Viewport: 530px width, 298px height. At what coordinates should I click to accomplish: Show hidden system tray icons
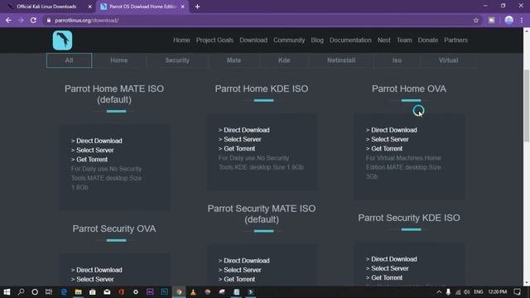[439, 292]
